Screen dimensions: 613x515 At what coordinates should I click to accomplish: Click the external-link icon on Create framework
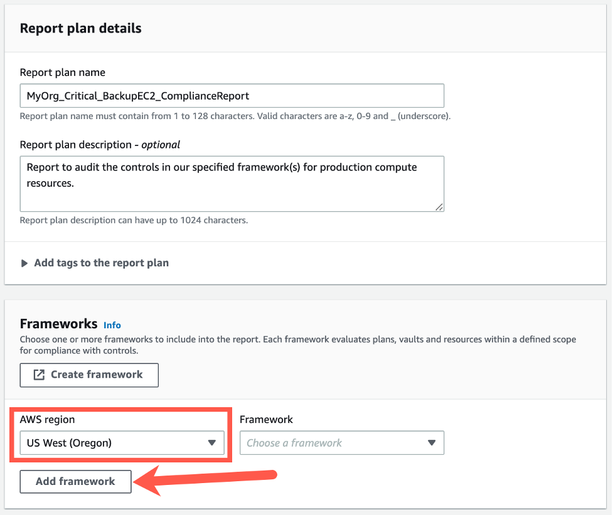coord(39,375)
